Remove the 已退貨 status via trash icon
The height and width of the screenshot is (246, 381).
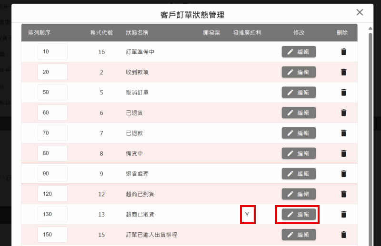tap(343, 113)
